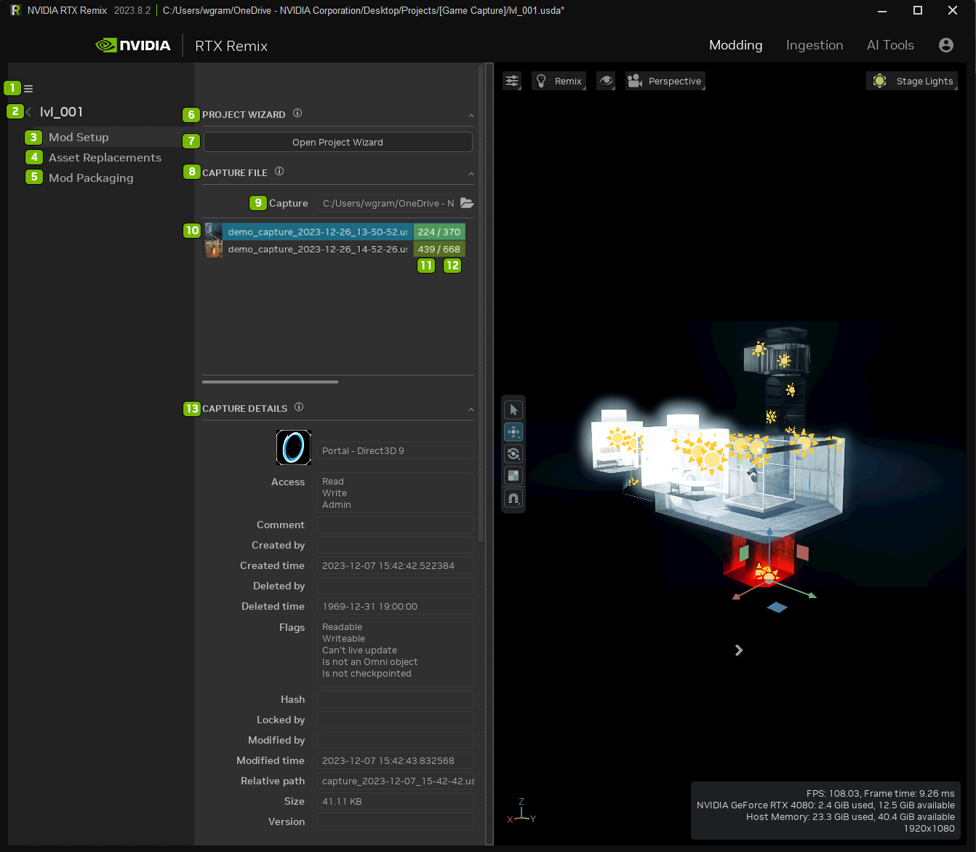Click the Portal - Direct3D 9 field

pos(395,451)
